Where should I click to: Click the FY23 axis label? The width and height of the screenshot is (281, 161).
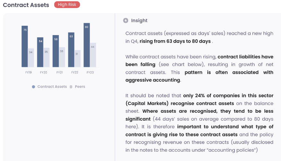pos(90,72)
